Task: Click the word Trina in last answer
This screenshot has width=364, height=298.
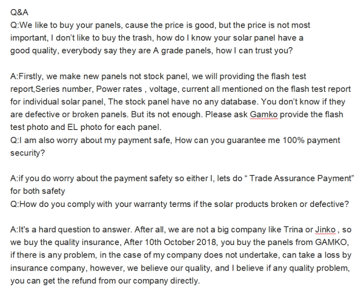Action: tap(294, 230)
